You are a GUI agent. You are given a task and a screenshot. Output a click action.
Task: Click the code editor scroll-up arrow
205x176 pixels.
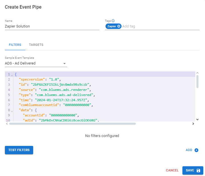[x=197, y=73]
